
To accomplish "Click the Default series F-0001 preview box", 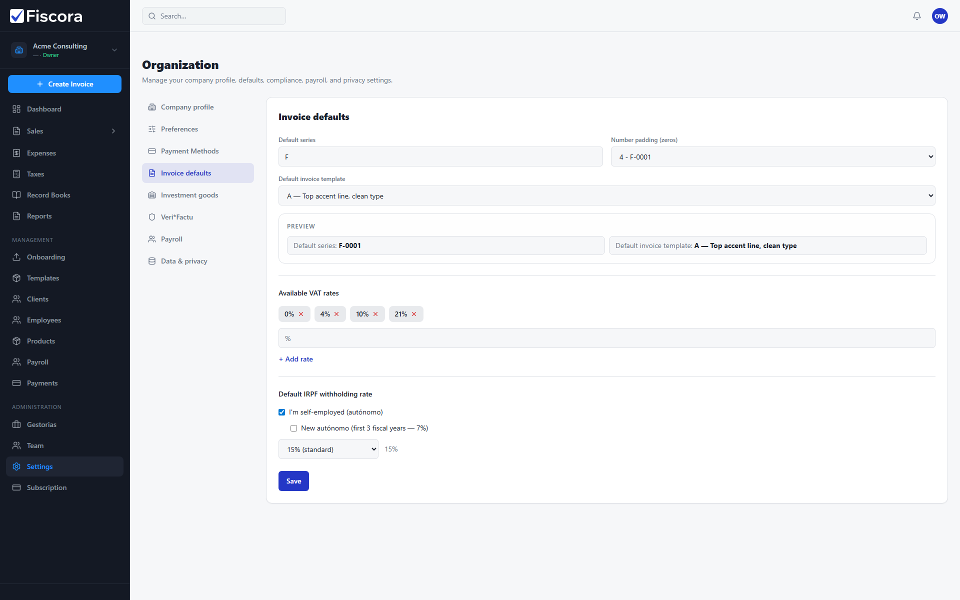I will [445, 245].
